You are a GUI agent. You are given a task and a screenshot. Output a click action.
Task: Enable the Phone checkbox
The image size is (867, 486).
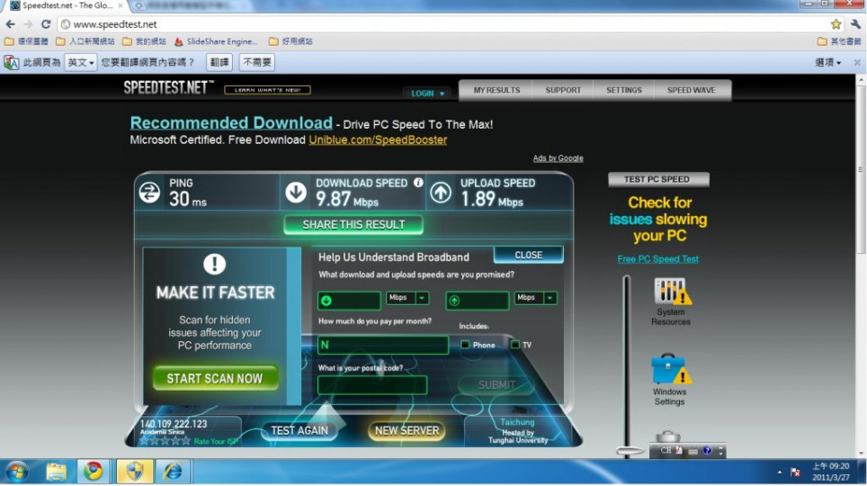[465, 345]
